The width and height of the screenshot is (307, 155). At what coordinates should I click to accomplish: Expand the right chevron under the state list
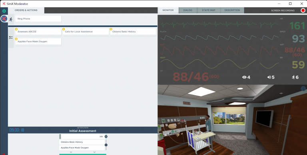point(94,152)
